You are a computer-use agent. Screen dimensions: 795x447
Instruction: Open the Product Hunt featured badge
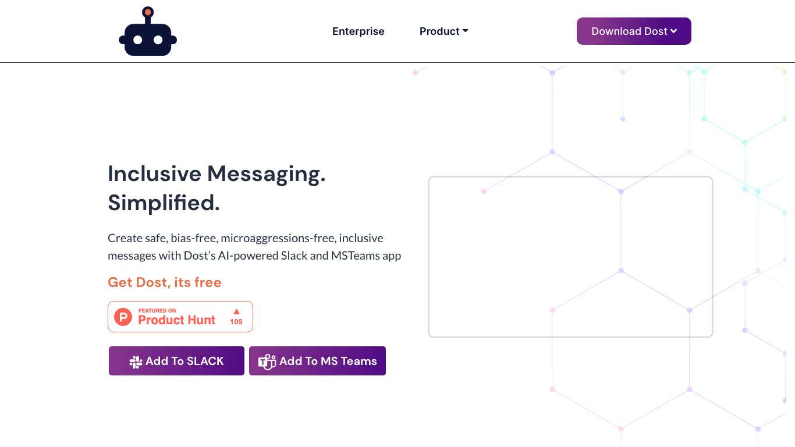[x=180, y=317]
